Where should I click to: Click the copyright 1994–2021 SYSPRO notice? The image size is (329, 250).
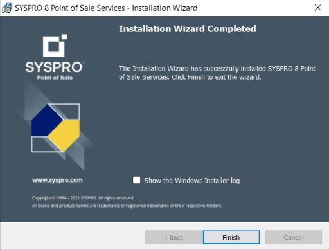83,198
